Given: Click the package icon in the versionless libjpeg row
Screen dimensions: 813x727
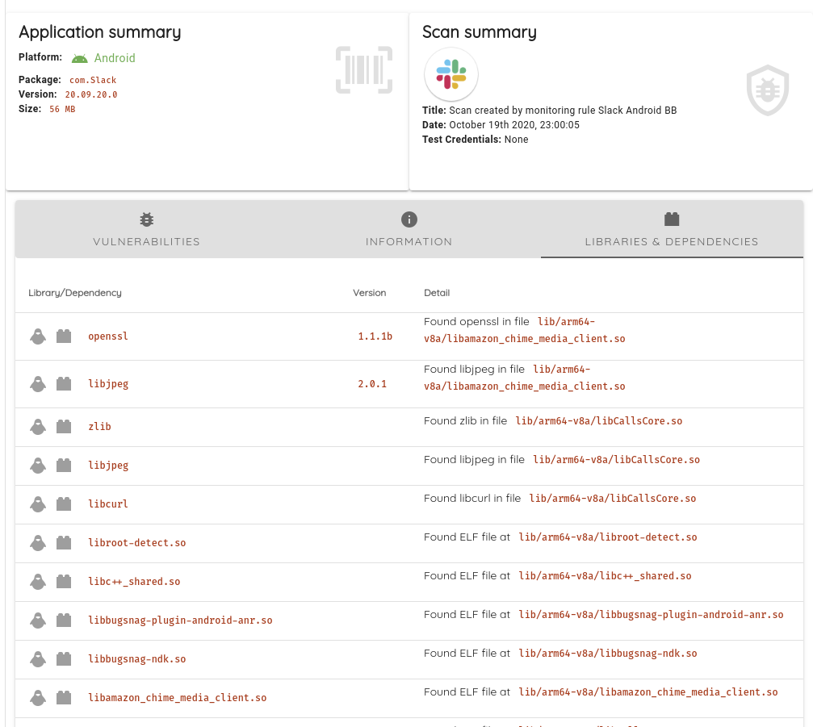Looking at the screenshot, I should 64,466.
